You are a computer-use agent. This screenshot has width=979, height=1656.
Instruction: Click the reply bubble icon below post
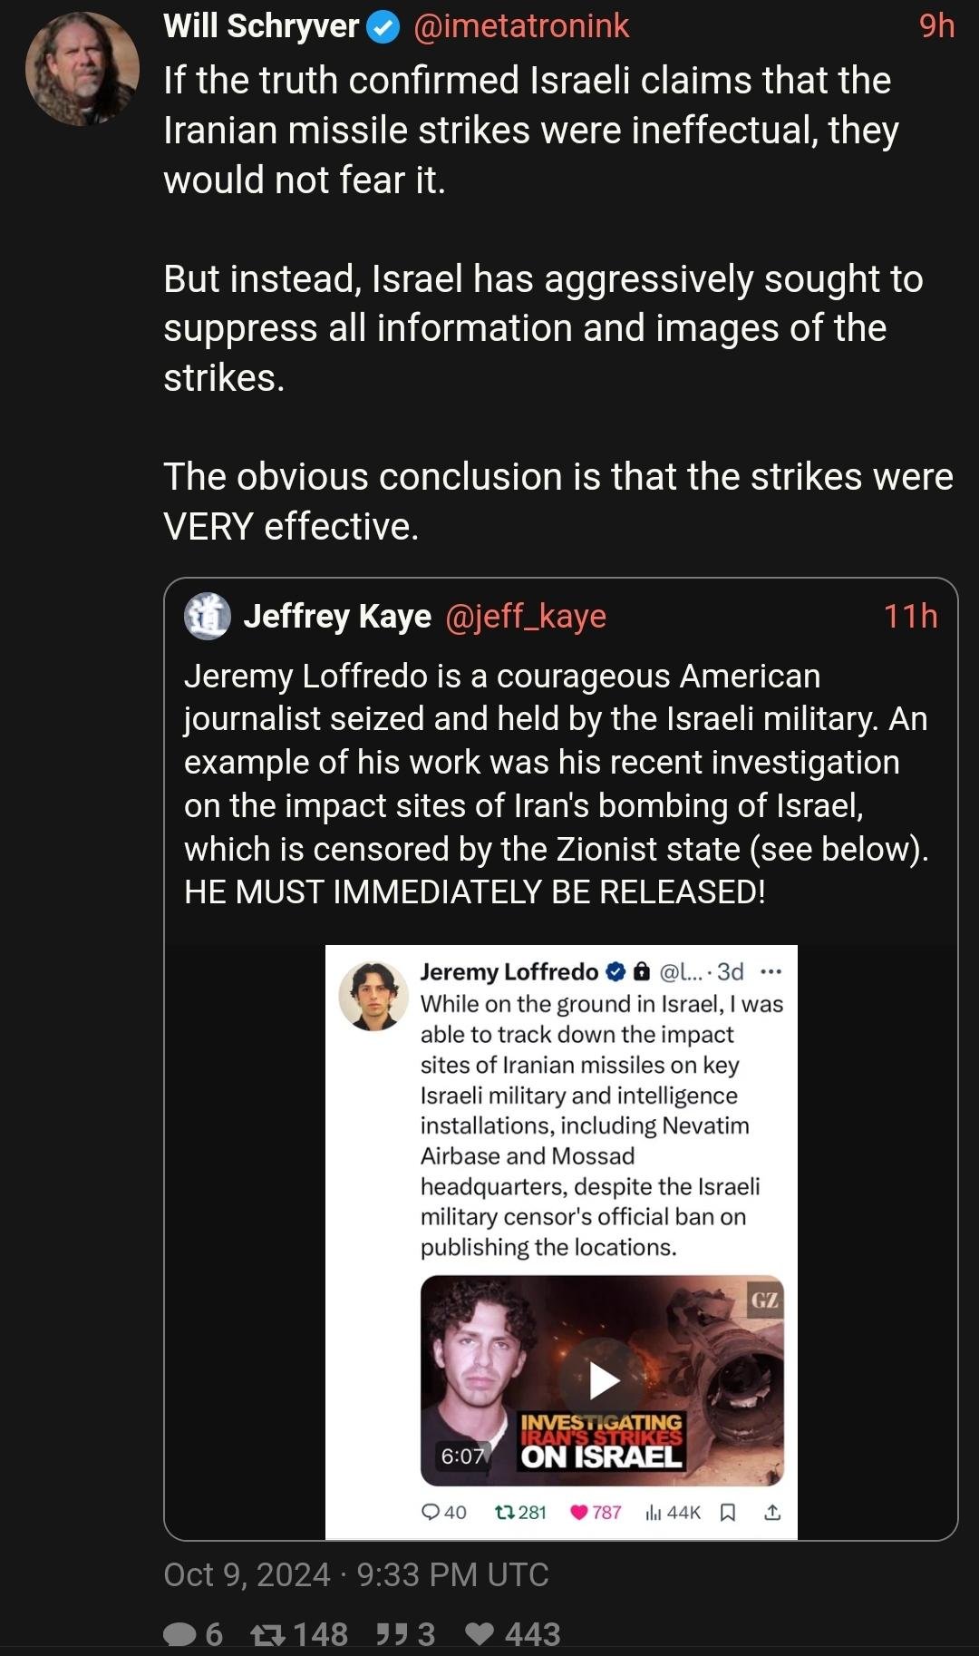point(179,1634)
